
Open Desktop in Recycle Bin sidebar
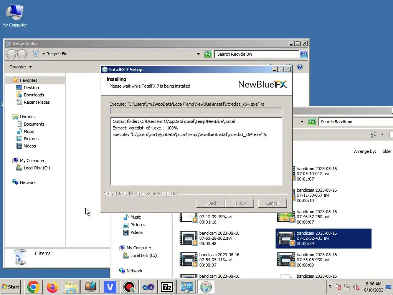point(31,88)
